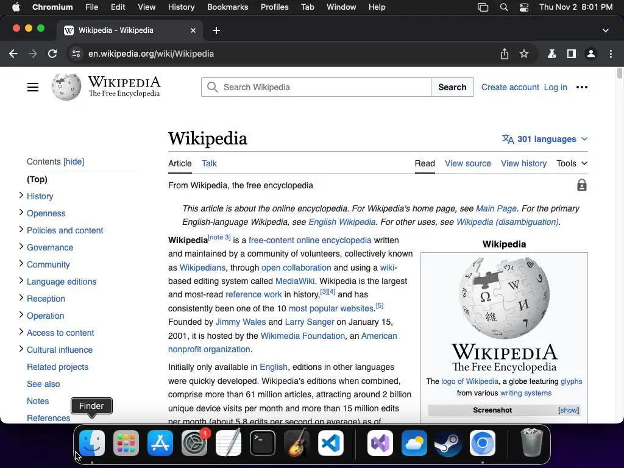Click the Search button
This screenshot has height=468, width=624.
point(452,87)
